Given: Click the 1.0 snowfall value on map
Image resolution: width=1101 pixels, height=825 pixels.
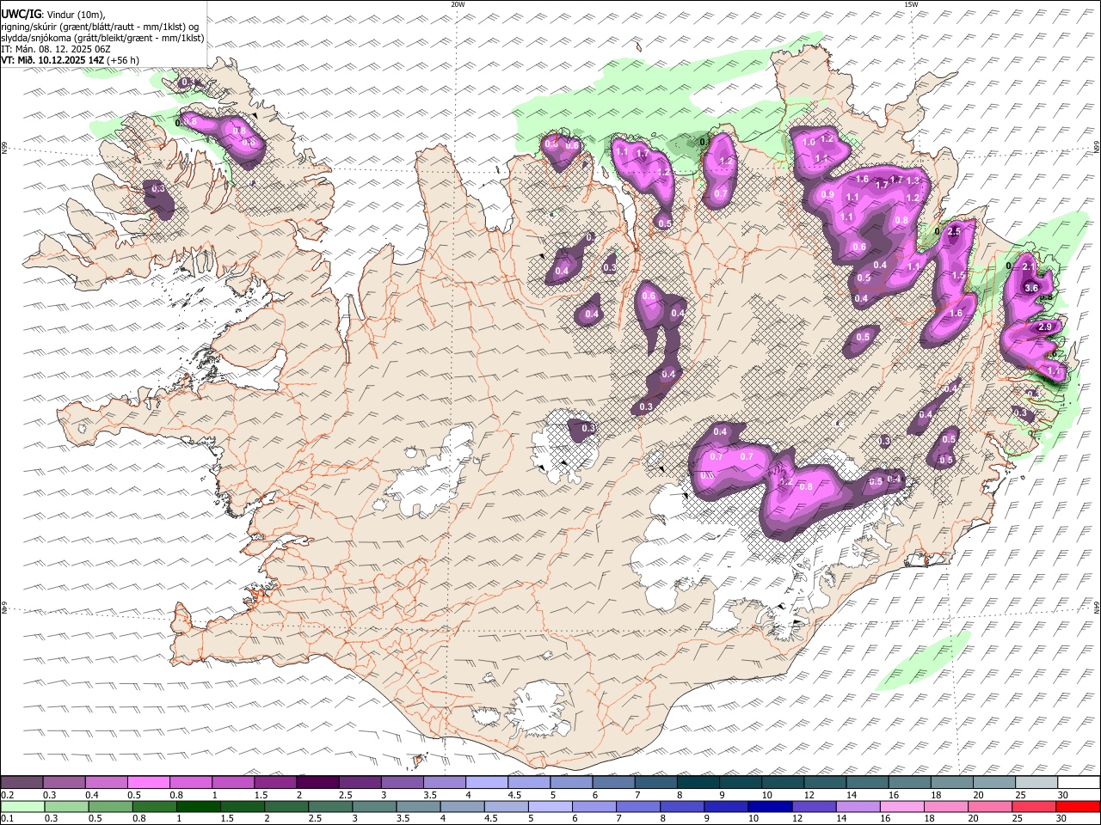Looking at the screenshot, I should [809, 143].
